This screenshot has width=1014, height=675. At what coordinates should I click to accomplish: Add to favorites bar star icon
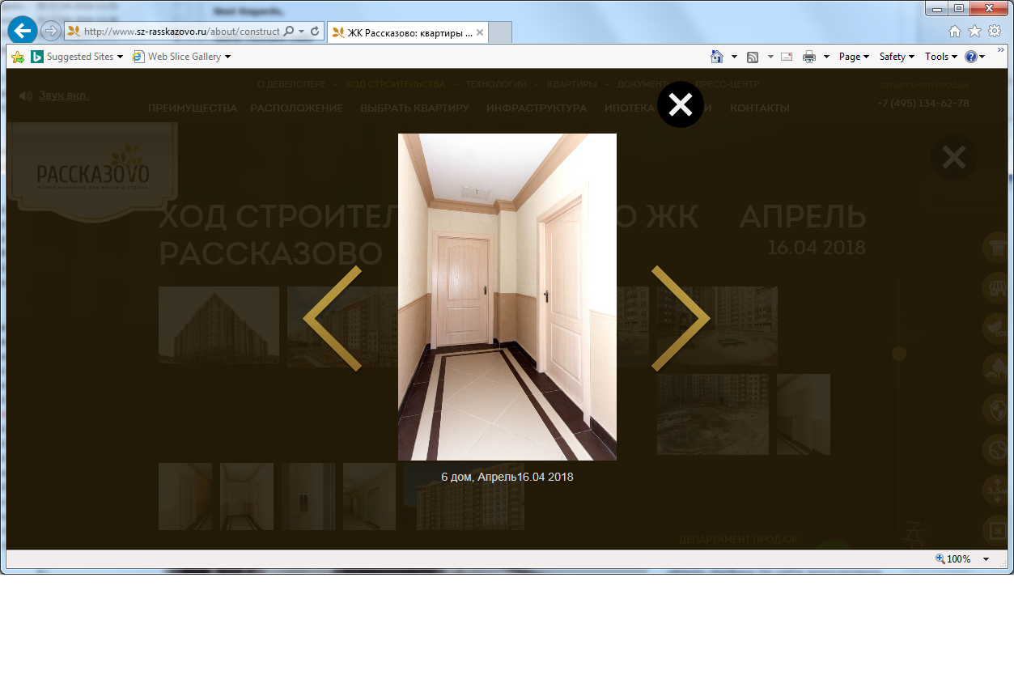(x=18, y=57)
